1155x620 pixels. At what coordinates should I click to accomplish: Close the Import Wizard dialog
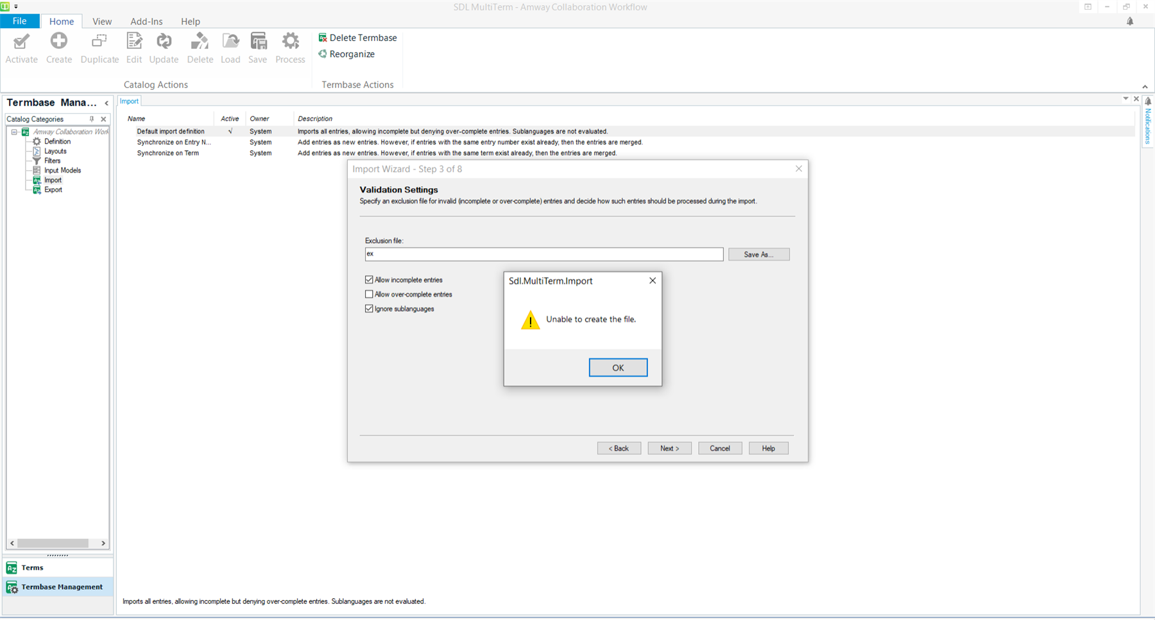(x=799, y=169)
